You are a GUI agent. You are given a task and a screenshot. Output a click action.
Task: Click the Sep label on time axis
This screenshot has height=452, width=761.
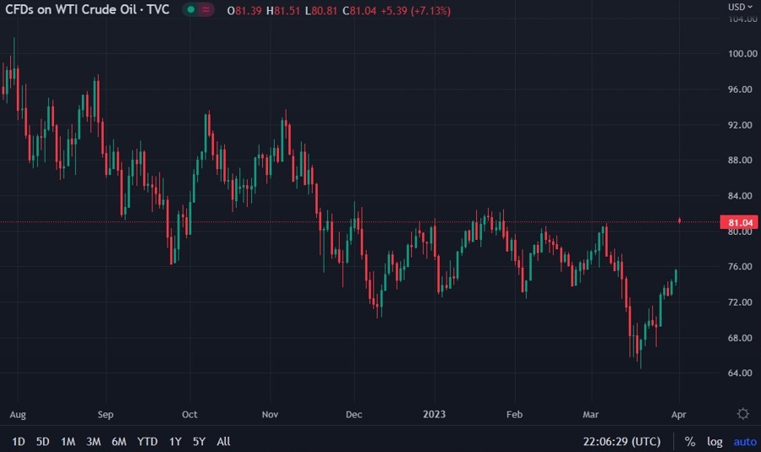point(106,415)
